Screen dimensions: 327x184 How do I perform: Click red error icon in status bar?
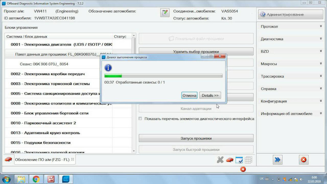coord(243,169)
